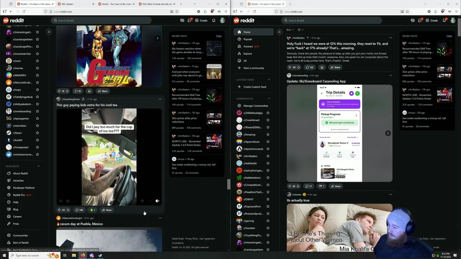Open Create Custom Feed in right sidebar
The height and width of the screenshot is (259, 461).
pyautogui.click(x=254, y=87)
